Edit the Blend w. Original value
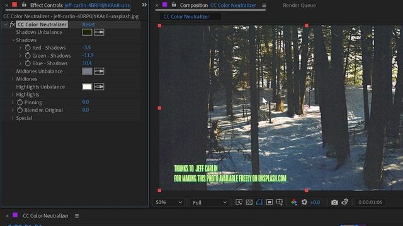Image resolution: width=403 pixels, height=226 pixels. (86, 110)
